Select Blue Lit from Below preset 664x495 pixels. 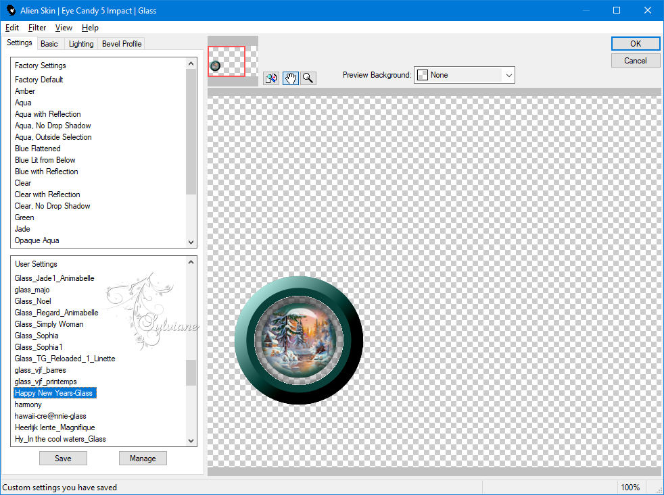pos(45,160)
